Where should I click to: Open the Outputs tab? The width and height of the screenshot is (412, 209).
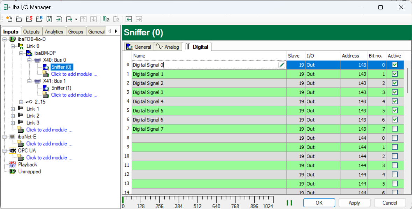click(x=31, y=31)
